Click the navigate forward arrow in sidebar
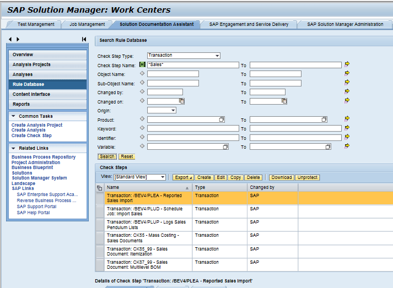 (18, 39)
